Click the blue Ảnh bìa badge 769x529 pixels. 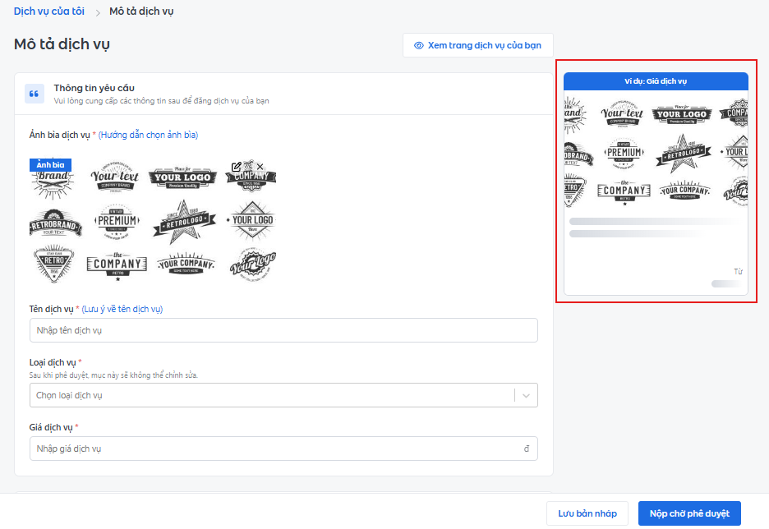pos(50,165)
